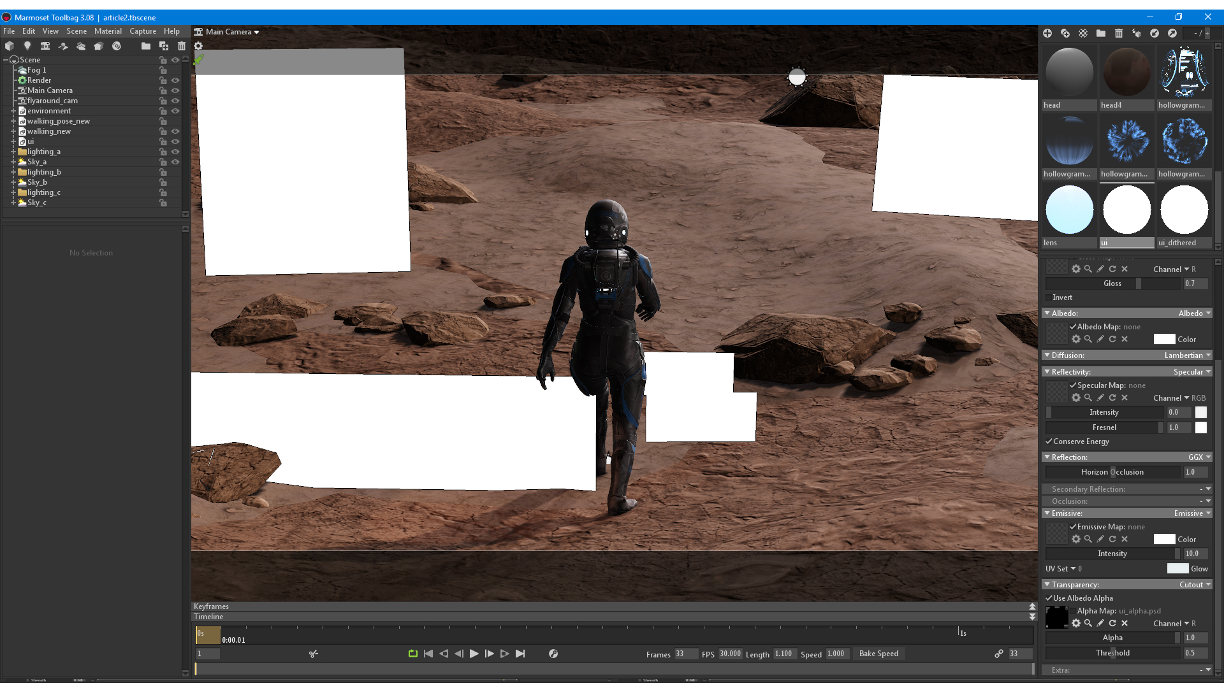
Task: Hide the Main Camera in the scene tree
Action: click(175, 90)
